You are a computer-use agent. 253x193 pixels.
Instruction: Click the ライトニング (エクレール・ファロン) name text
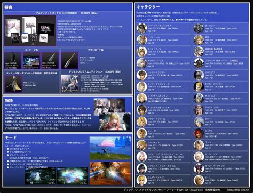165,154
